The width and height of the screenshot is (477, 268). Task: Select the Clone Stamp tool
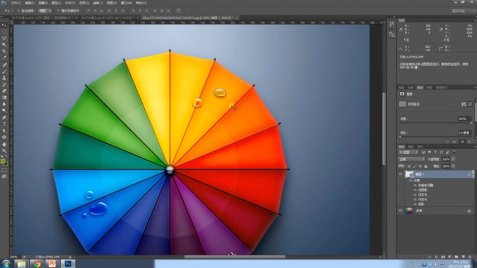(x=4, y=78)
